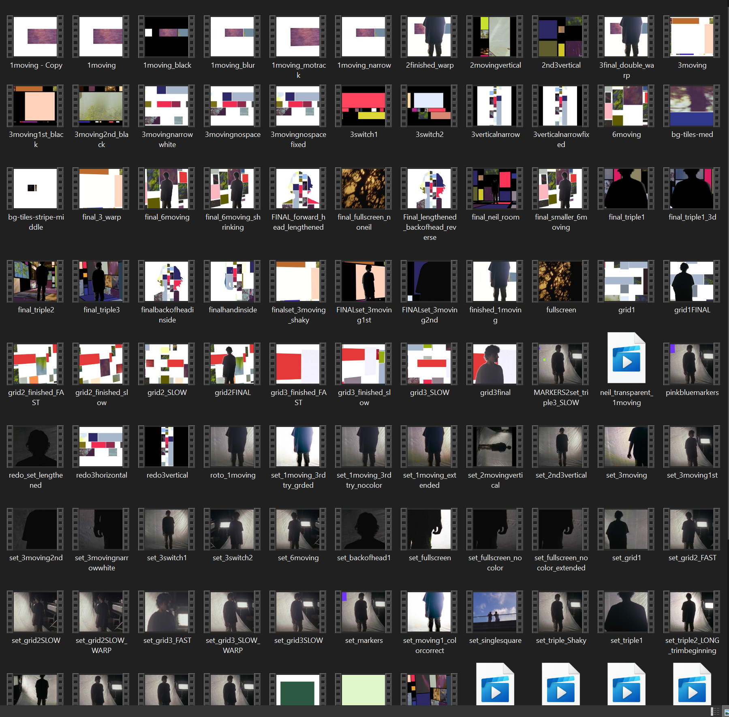Screen dimensions: 729x717
Task: Click the file name "set_markers"
Action: coord(364,640)
